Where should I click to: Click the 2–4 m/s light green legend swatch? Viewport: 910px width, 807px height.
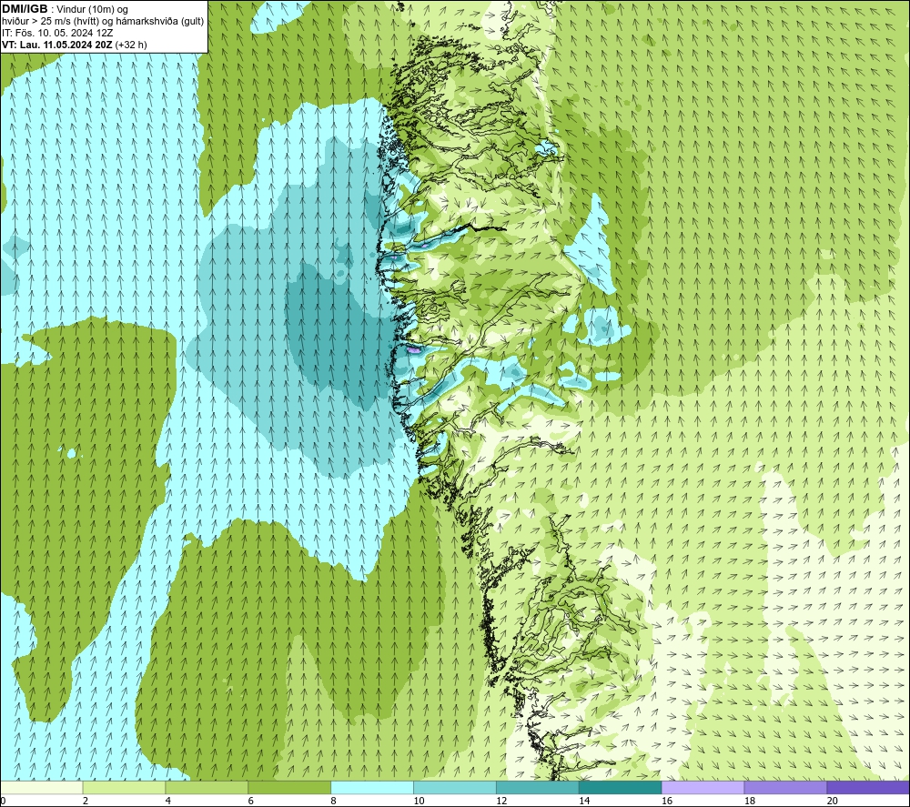pos(124,788)
